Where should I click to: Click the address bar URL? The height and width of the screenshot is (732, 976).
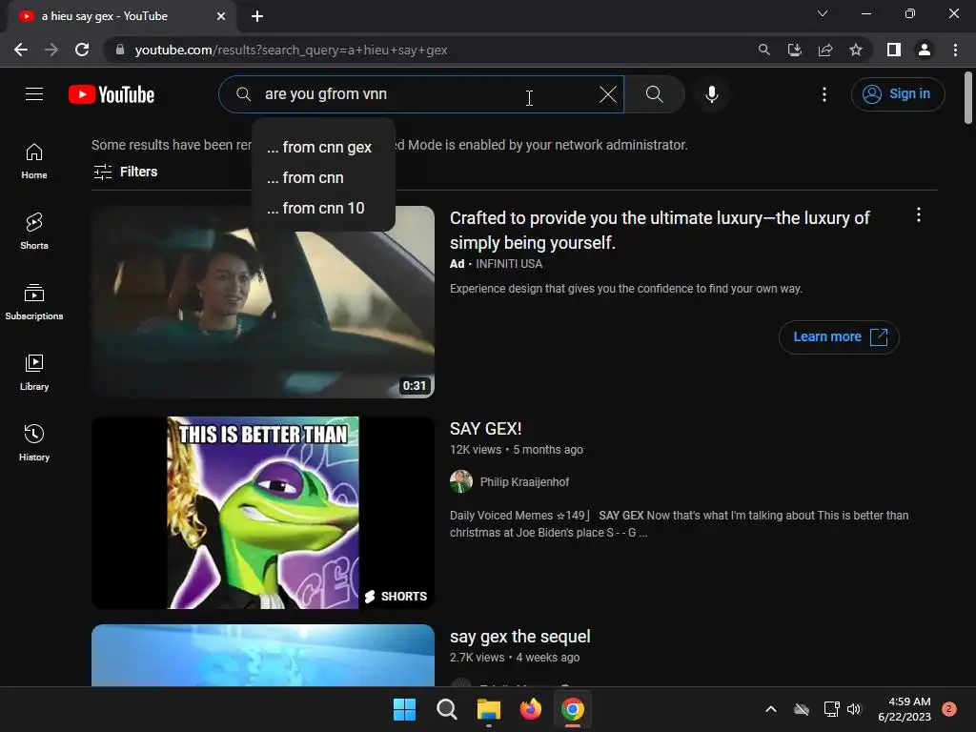pyautogui.click(x=291, y=51)
